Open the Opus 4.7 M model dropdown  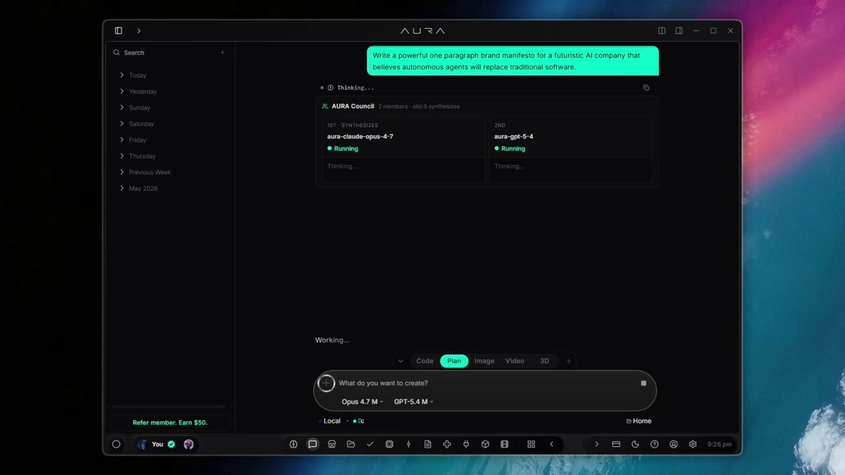pos(363,402)
